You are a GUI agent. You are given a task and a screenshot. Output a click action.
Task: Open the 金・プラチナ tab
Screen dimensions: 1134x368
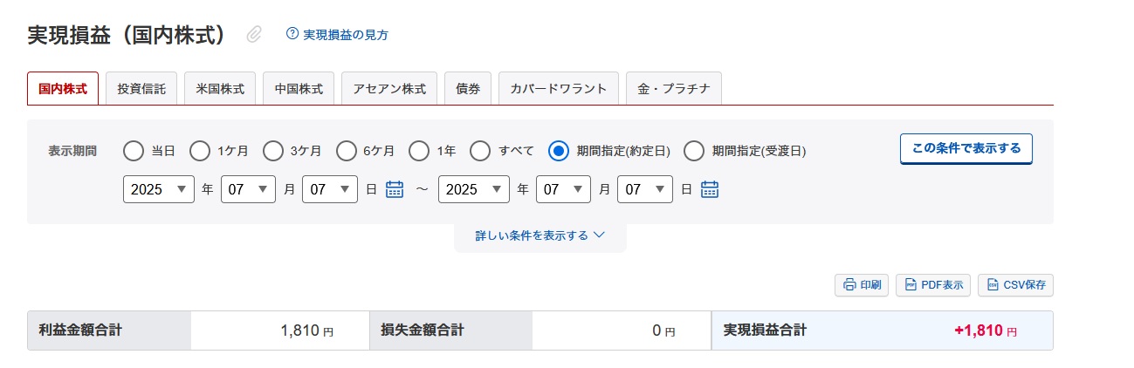pyautogui.click(x=674, y=89)
